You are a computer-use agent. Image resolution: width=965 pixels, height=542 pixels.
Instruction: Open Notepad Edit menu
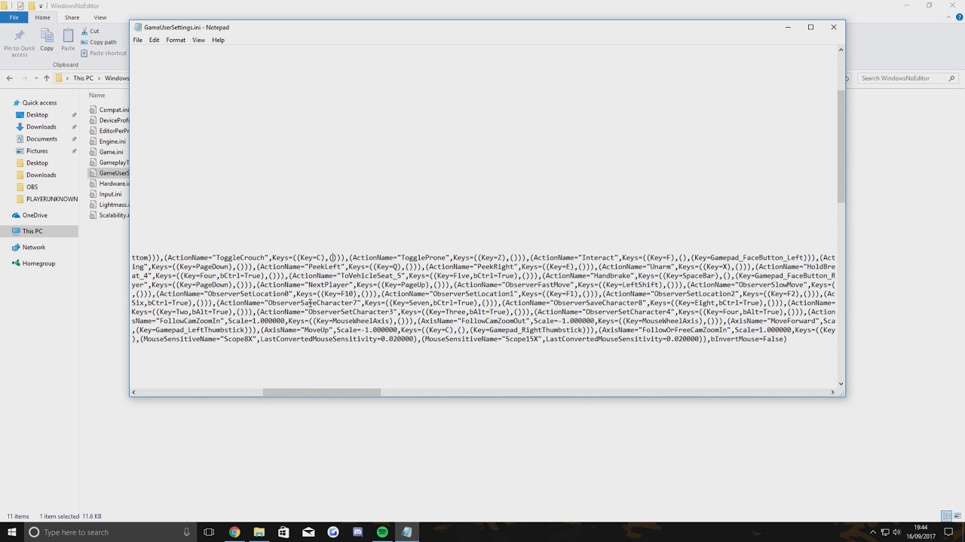click(x=154, y=41)
